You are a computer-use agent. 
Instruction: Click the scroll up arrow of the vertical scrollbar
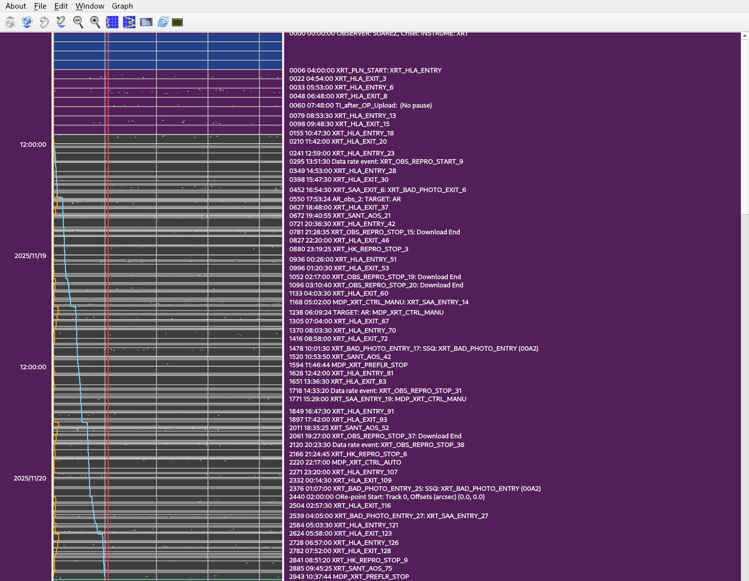[745, 36]
